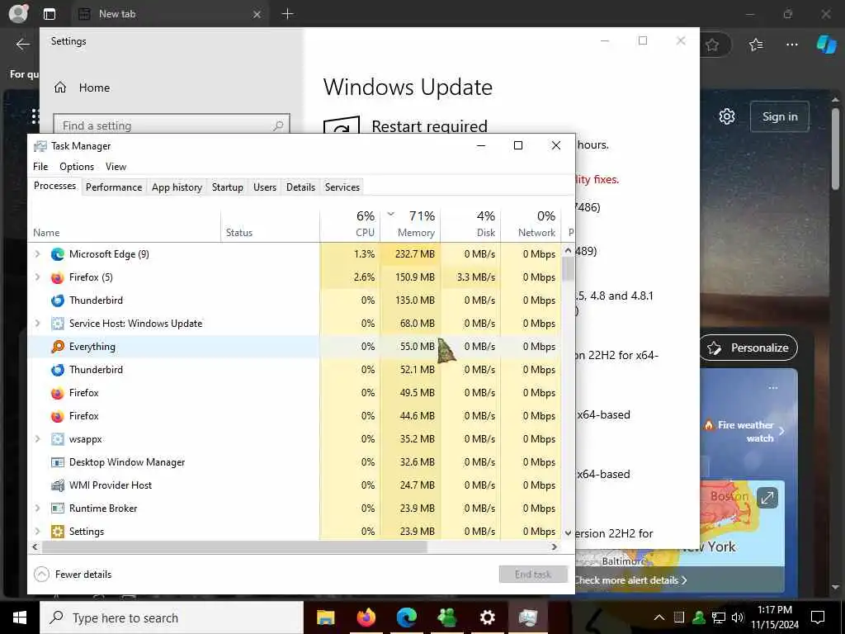Click the Find a setting field
845x634 pixels.
click(x=172, y=125)
